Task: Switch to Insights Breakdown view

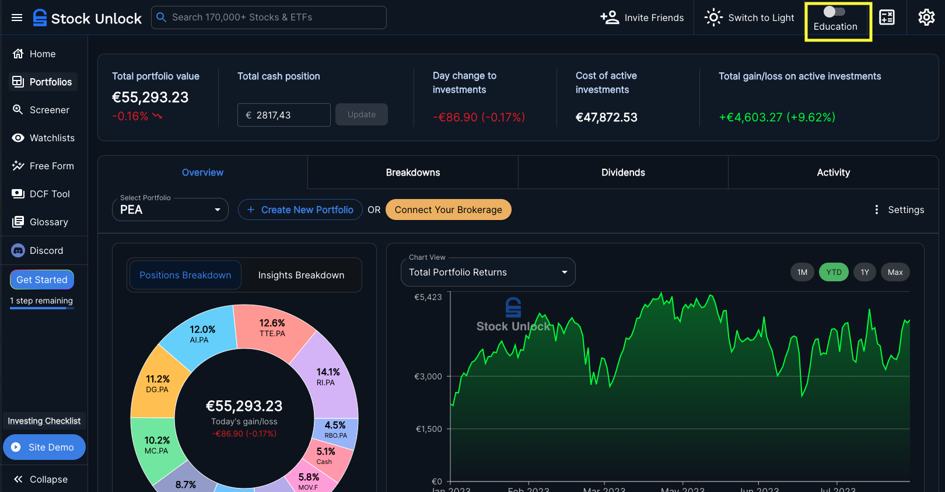Action: pos(301,275)
